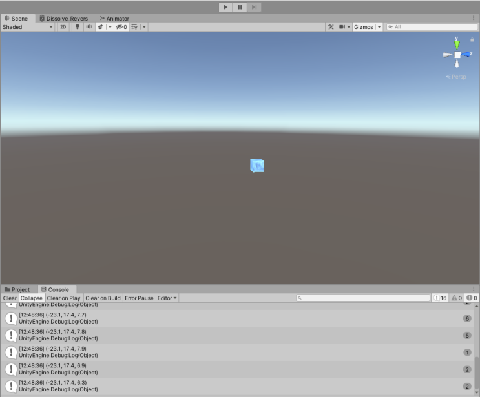Click the info icon of the 6.3 log

point(11,387)
